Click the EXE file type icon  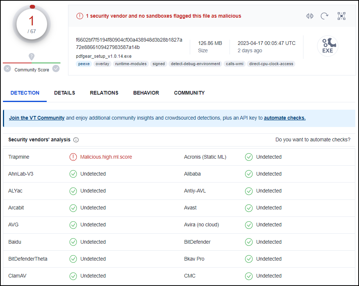[328, 46]
